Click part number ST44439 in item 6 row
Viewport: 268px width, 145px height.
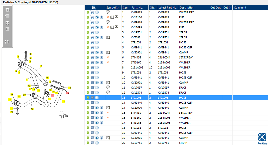click(136, 57)
